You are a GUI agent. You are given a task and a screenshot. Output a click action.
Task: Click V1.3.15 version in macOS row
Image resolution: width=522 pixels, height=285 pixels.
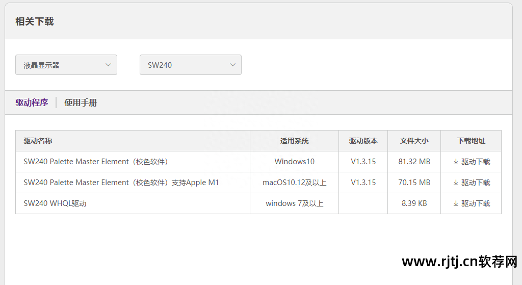363,183
